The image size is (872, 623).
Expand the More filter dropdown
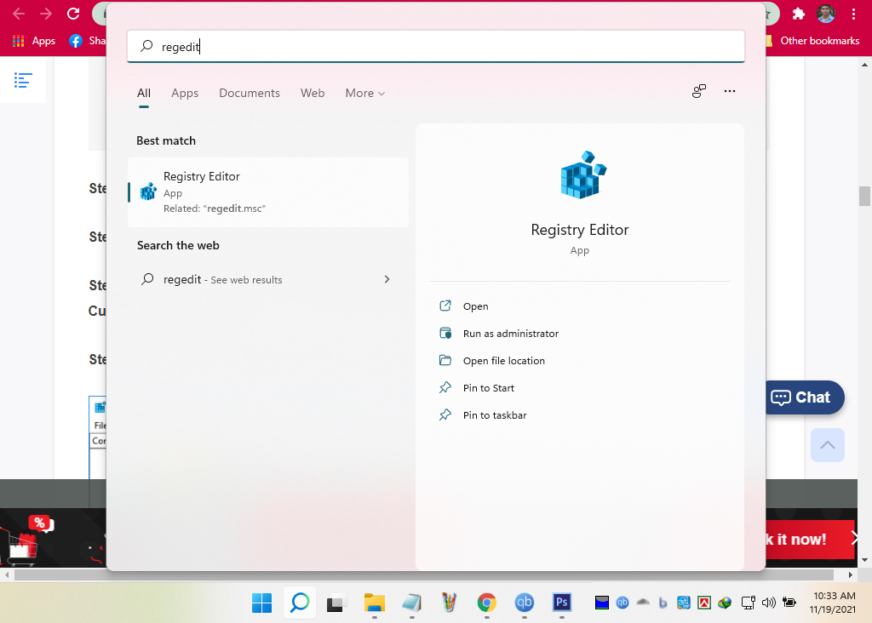(364, 93)
